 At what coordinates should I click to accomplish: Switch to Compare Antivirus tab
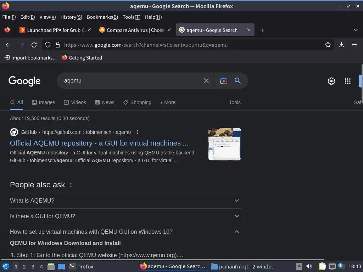[x=135, y=30]
